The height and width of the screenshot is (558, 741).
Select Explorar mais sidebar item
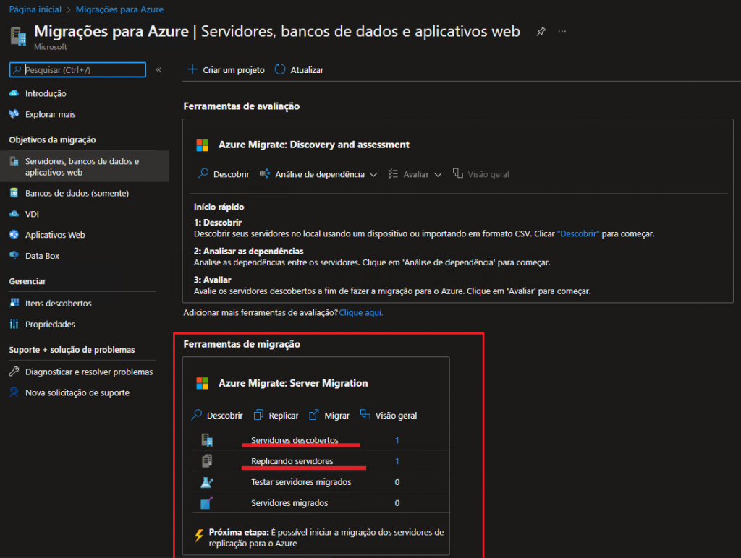tap(50, 114)
